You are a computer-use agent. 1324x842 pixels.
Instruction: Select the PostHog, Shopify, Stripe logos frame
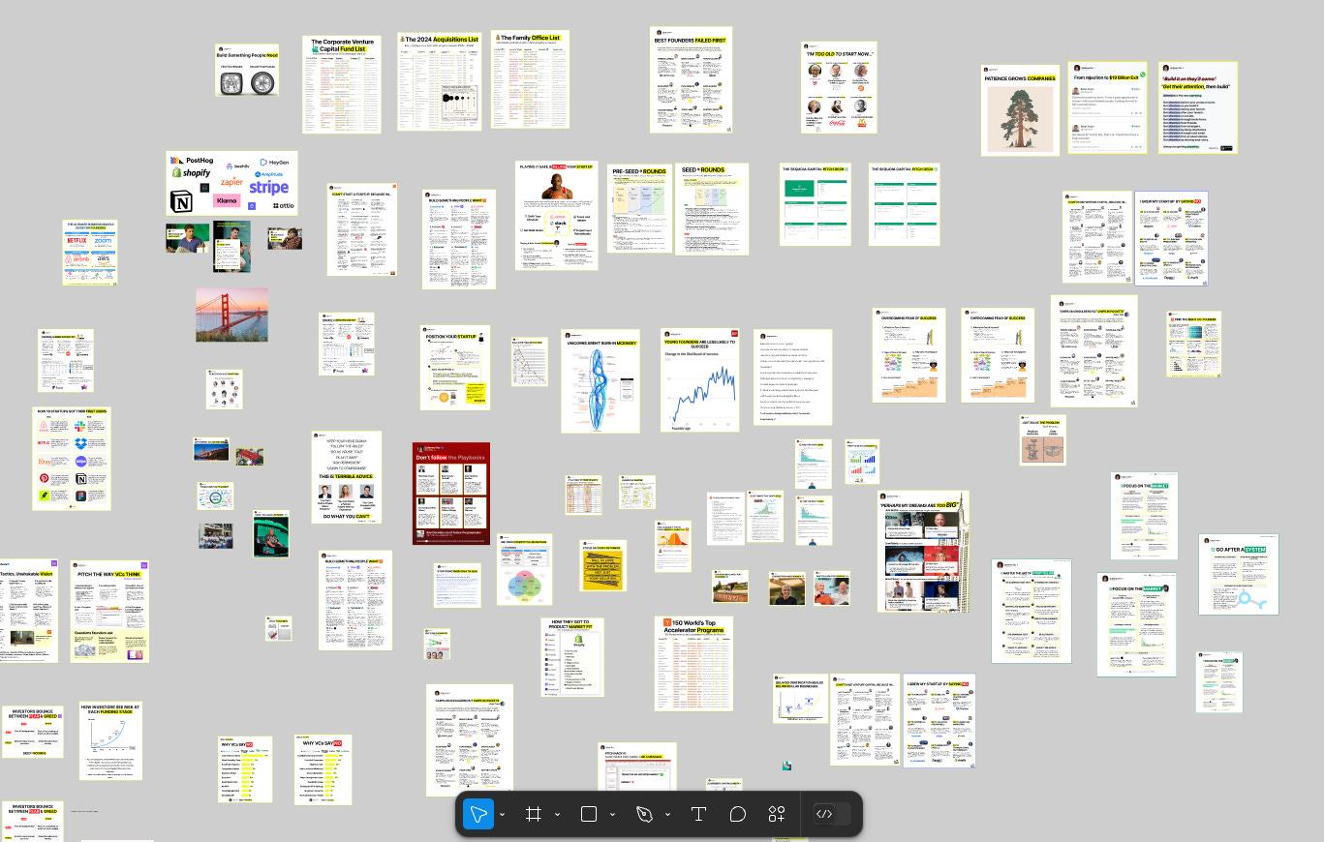pyautogui.click(x=231, y=182)
